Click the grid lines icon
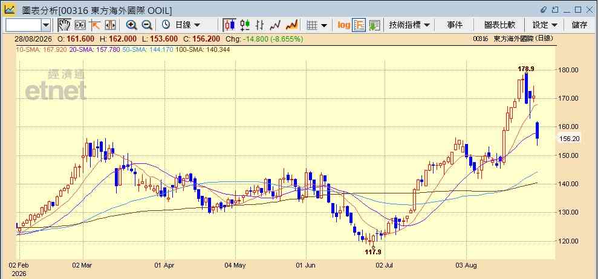Image resolution: width=598 pixels, height=279 pixels. [313, 25]
